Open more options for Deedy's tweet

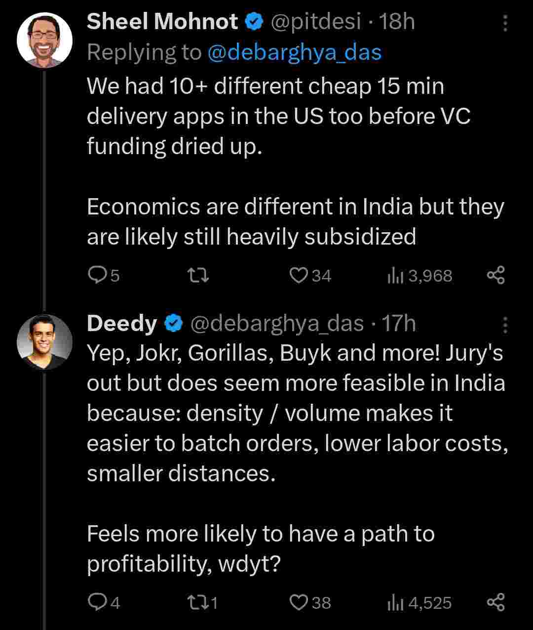point(505,325)
